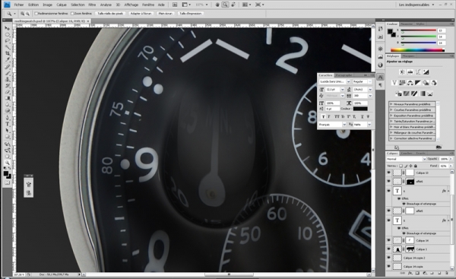The width and height of the screenshot is (456, 279).
Task: Switch to the Masques tab
Action: pyautogui.click(x=408, y=55)
